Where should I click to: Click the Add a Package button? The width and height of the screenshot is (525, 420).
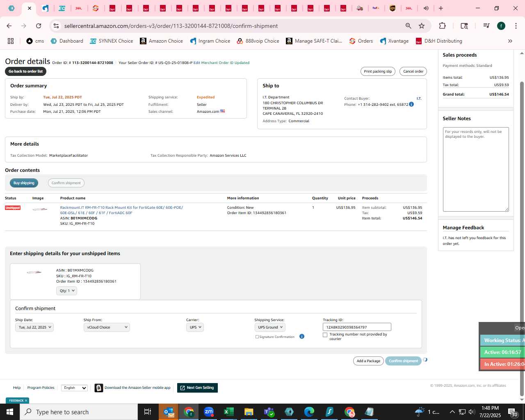368,361
